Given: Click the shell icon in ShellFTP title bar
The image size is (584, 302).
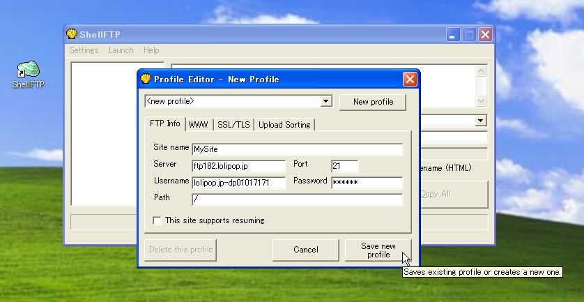Looking at the screenshot, I should coord(72,34).
